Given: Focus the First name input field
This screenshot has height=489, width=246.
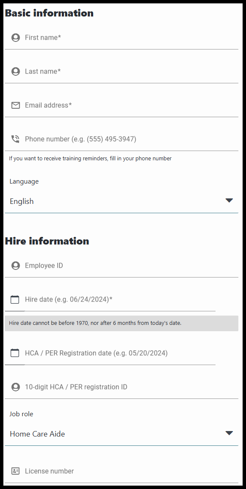Looking at the screenshot, I should 131,38.
